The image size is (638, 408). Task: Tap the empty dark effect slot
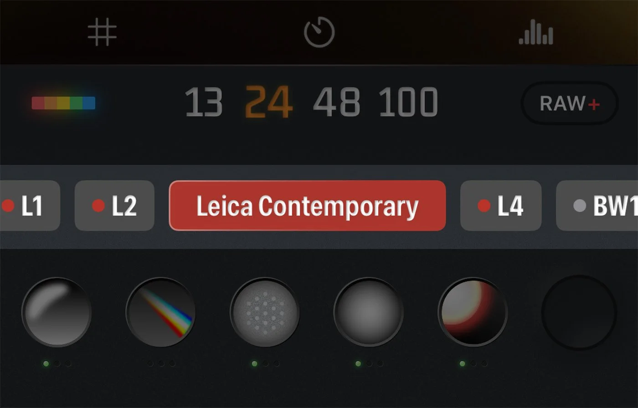point(579,312)
